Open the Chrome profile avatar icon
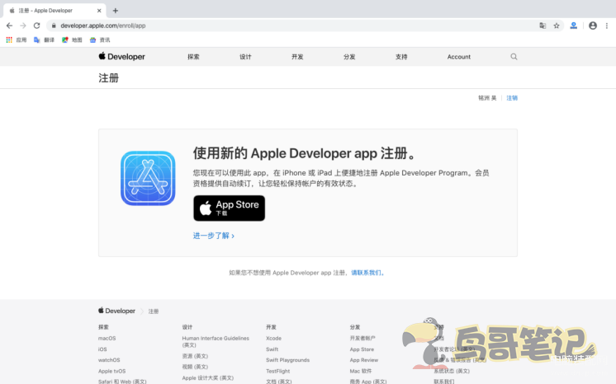The width and height of the screenshot is (616, 384). (x=592, y=26)
